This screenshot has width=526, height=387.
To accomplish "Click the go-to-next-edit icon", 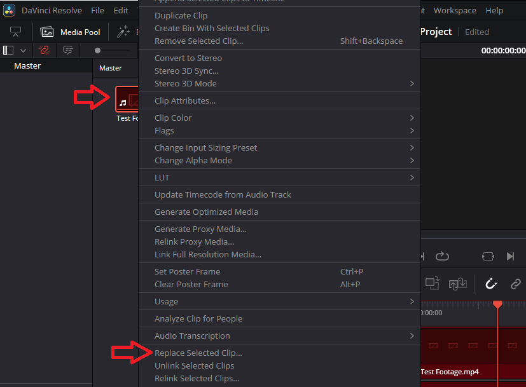I will click(x=510, y=256).
